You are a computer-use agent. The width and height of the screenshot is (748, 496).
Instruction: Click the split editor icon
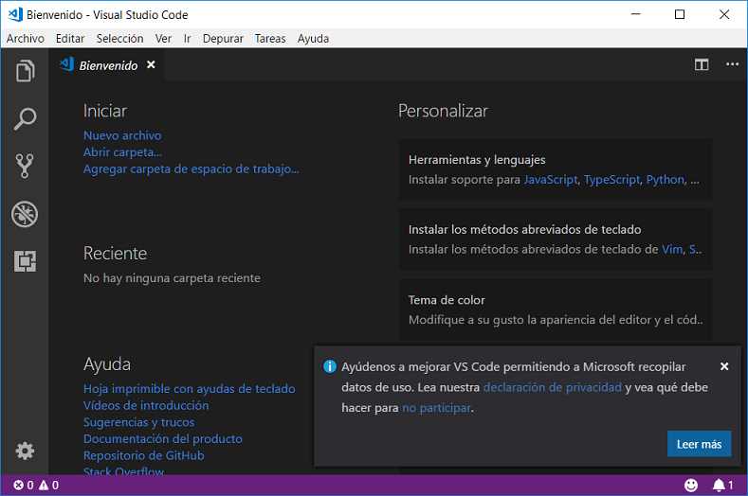[702, 64]
